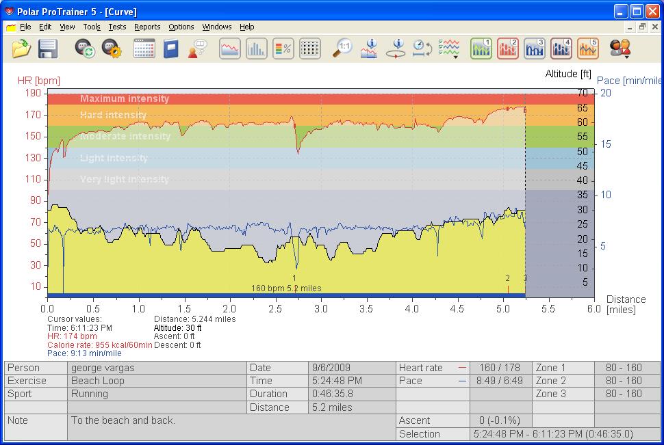Open the Reports menu
Viewport: 664px width, 445px height.
(147, 27)
